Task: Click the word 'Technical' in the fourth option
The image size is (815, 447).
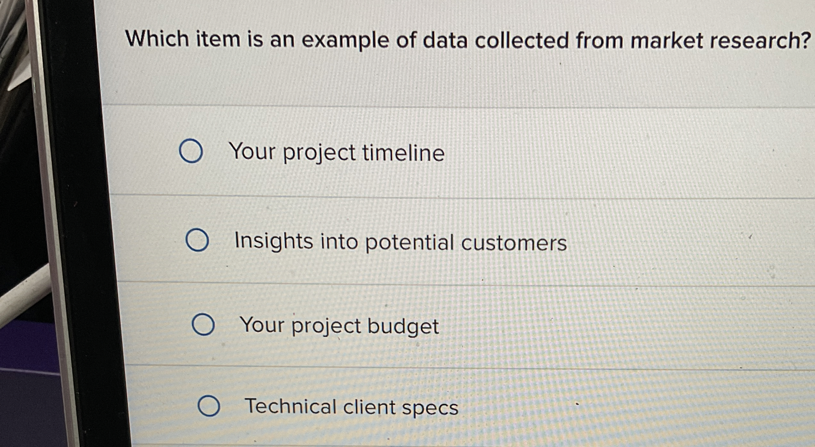Action: (290, 406)
